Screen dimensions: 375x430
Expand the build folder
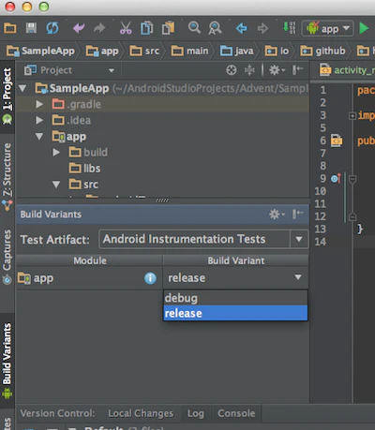(x=56, y=153)
